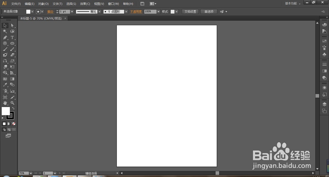Select the Shape Builder tool
This screenshot has height=177, width=329.
[x=5, y=73]
